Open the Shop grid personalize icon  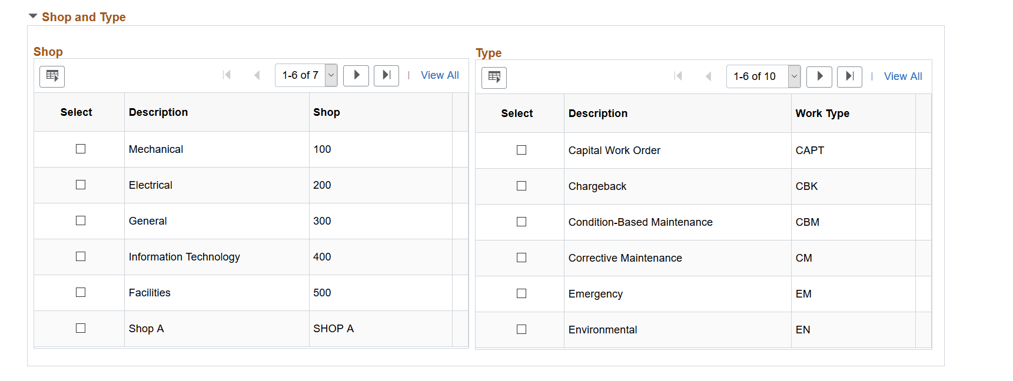coord(52,76)
